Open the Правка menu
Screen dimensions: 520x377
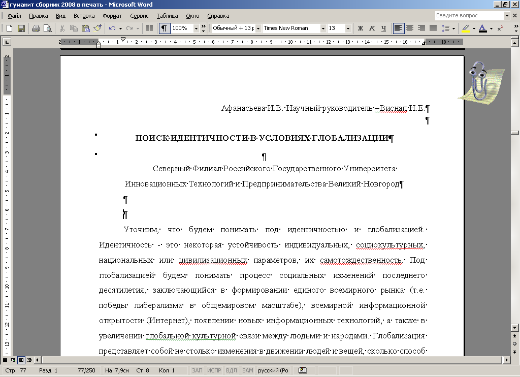[38, 16]
